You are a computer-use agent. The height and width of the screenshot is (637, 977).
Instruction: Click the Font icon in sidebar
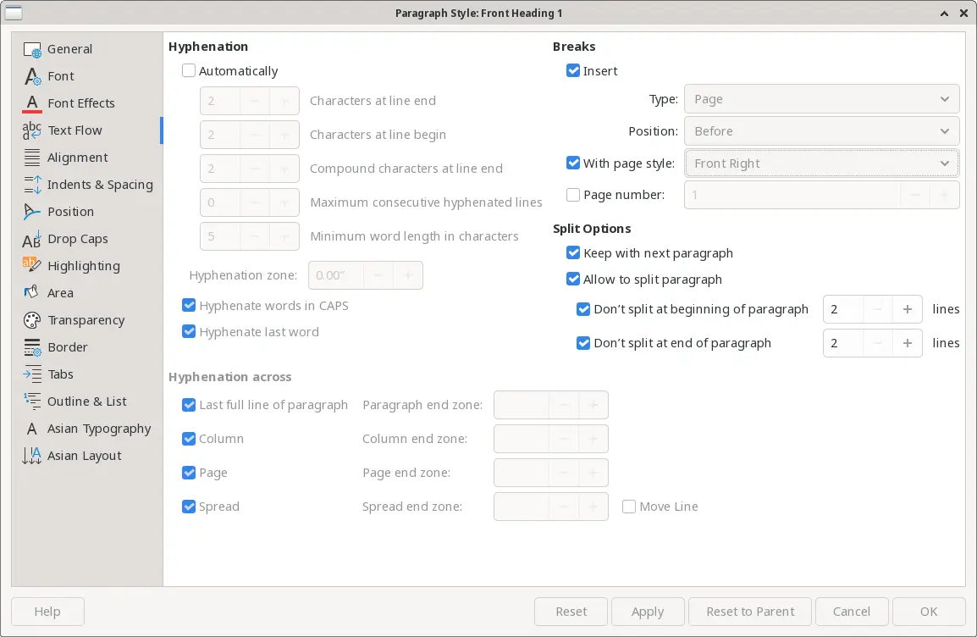pos(32,76)
